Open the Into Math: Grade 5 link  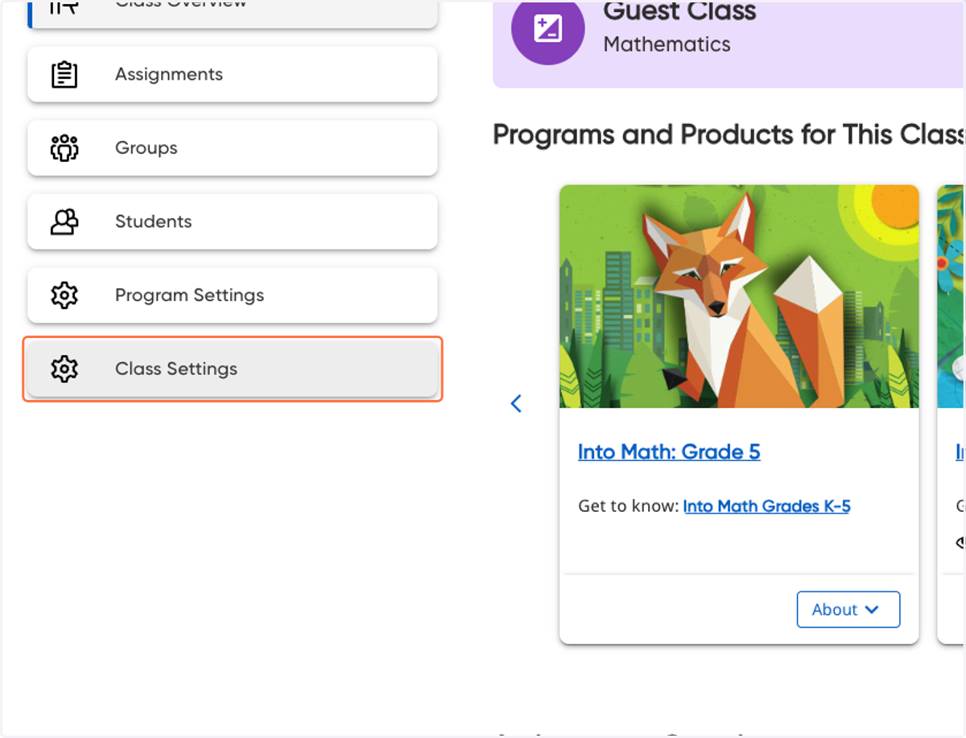(x=669, y=452)
